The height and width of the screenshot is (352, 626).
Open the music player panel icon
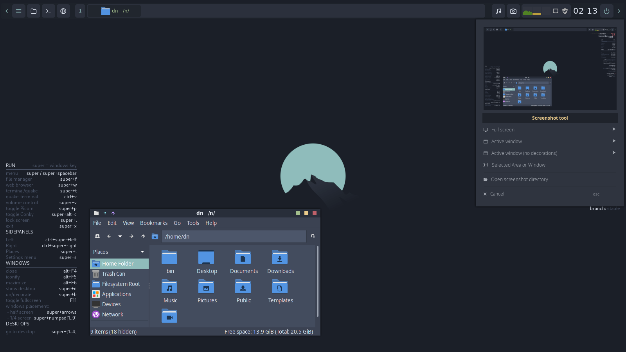tap(498, 11)
